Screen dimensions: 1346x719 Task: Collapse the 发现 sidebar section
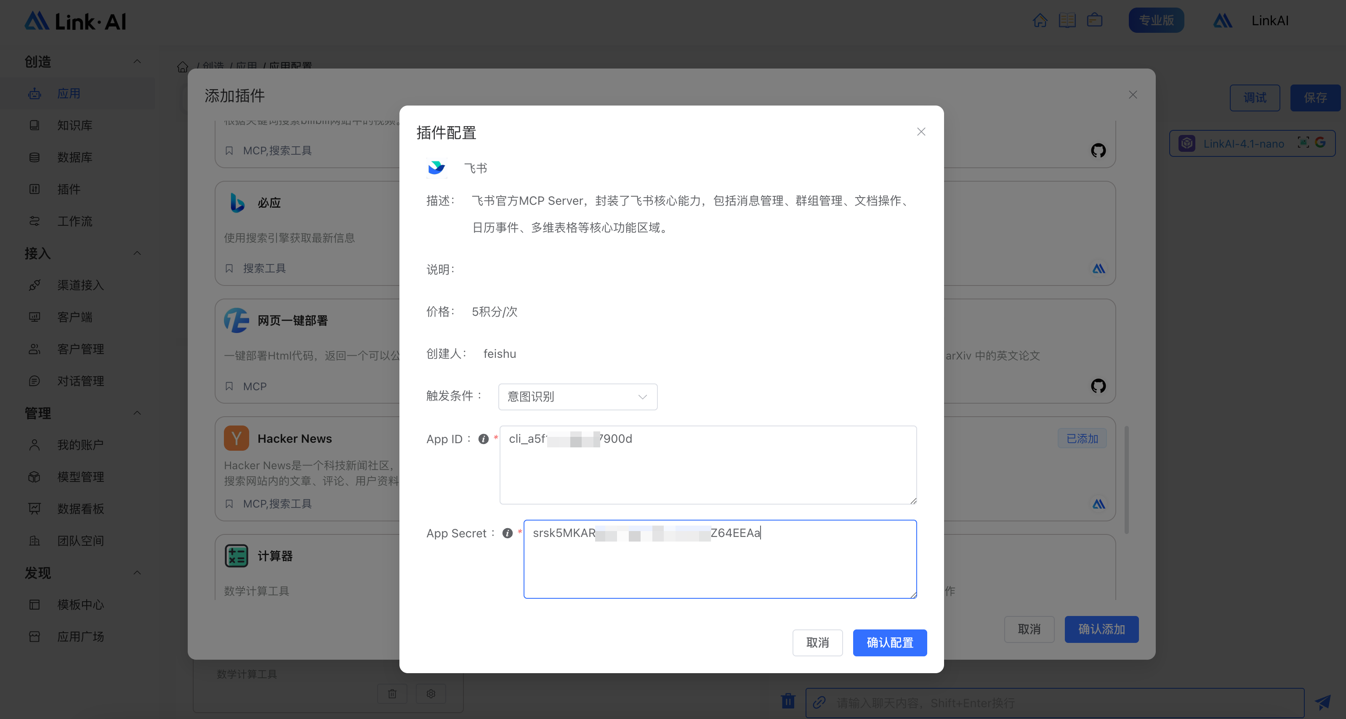pyautogui.click(x=137, y=573)
